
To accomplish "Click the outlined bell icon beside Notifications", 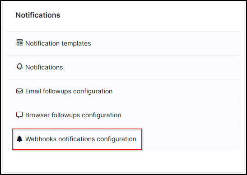I will pos(19,66).
